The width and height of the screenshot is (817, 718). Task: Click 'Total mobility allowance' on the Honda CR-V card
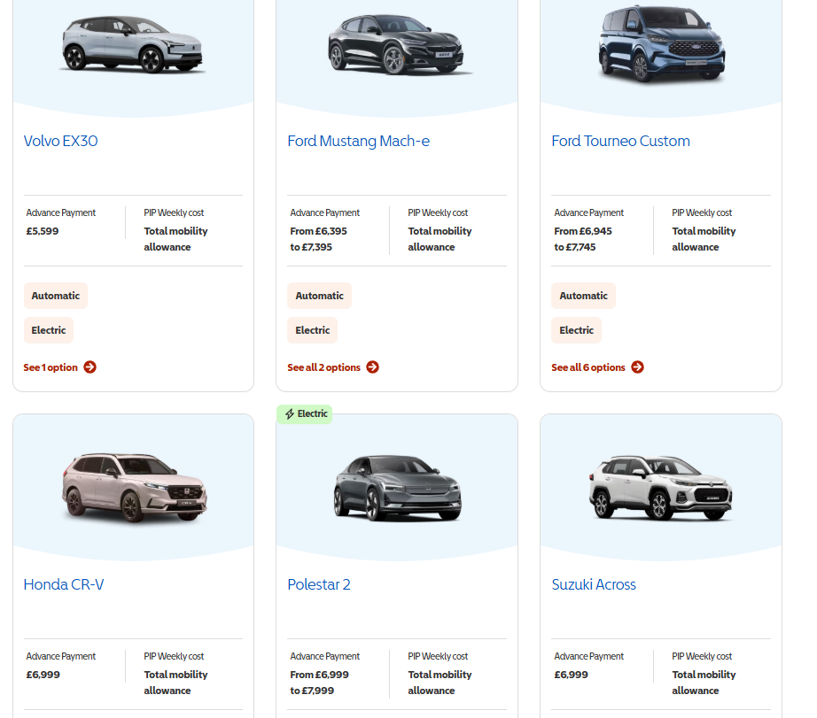pos(175,683)
